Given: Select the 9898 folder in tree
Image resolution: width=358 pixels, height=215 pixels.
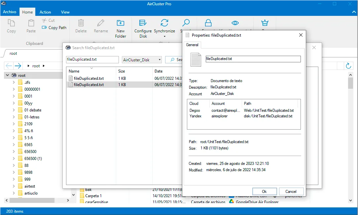Looking at the screenshot, I should tap(28, 172).
